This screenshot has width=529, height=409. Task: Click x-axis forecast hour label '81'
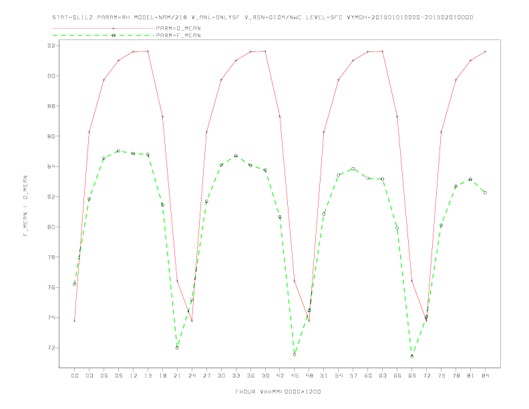pyautogui.click(x=471, y=376)
